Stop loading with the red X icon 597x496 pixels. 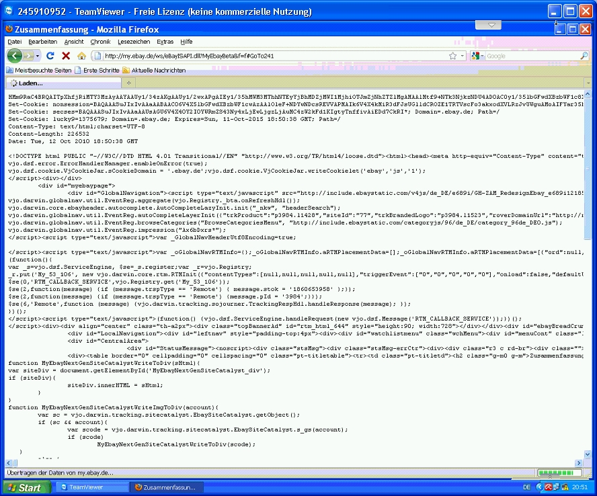pos(66,56)
